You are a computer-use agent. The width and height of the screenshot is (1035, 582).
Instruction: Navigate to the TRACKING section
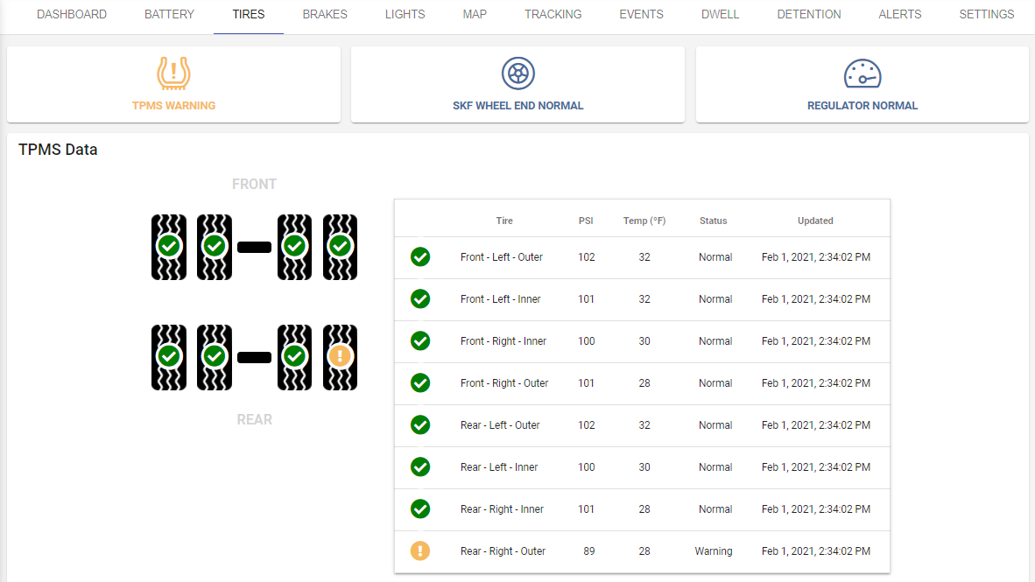(x=553, y=14)
